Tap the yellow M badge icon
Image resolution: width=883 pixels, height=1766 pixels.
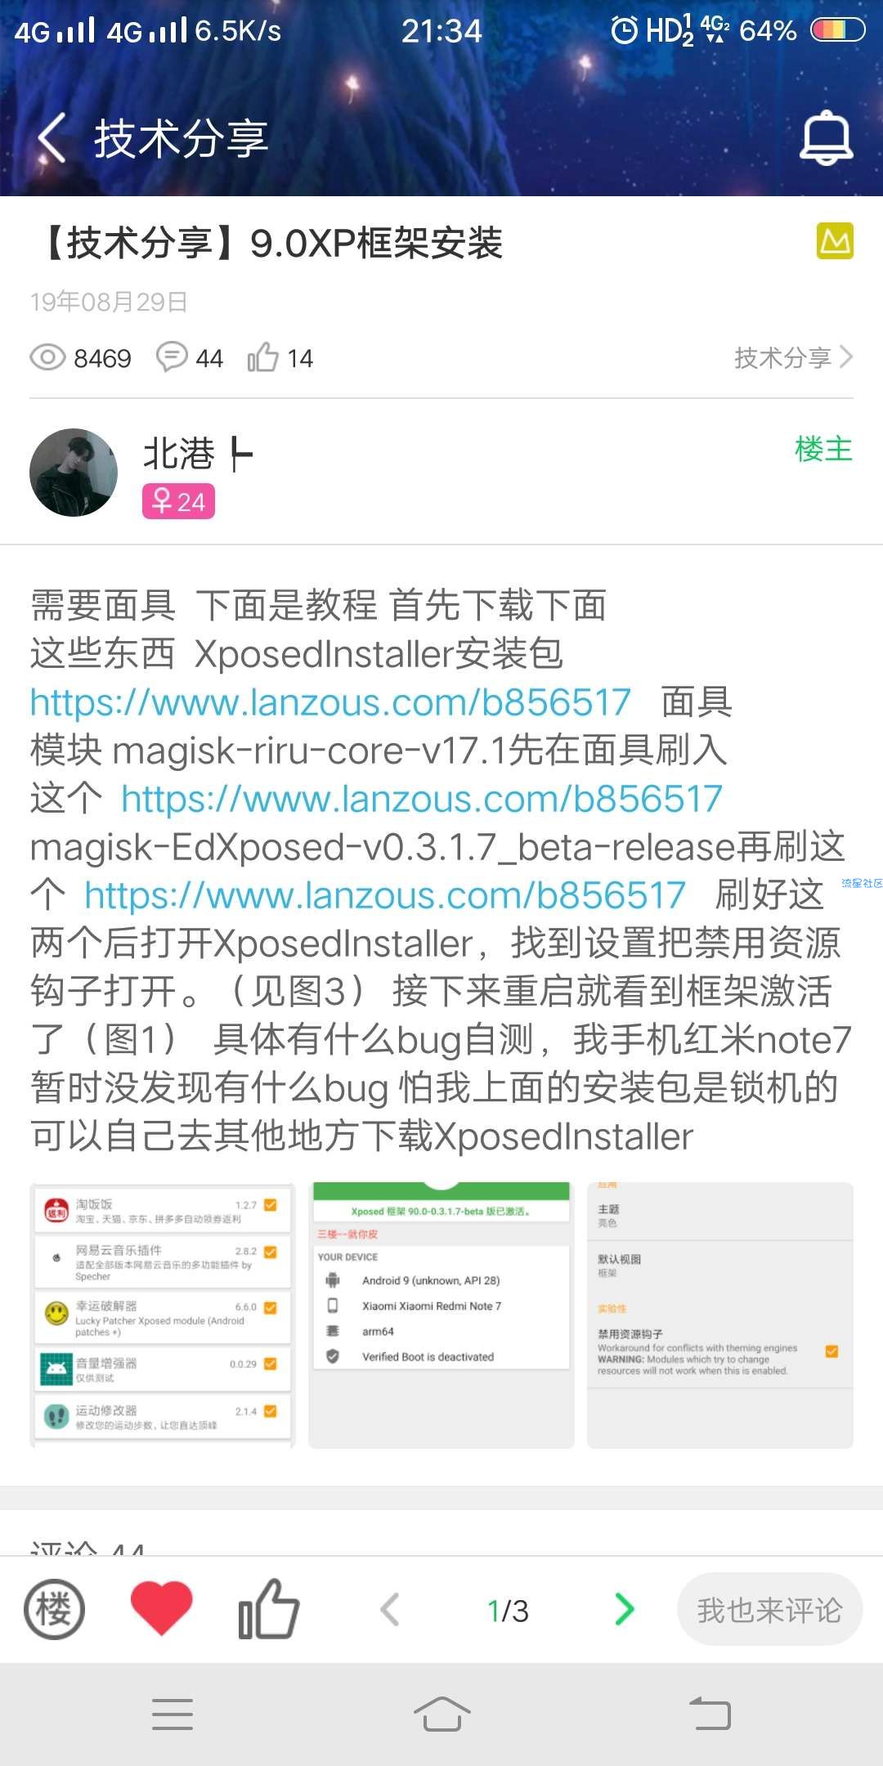(x=835, y=241)
